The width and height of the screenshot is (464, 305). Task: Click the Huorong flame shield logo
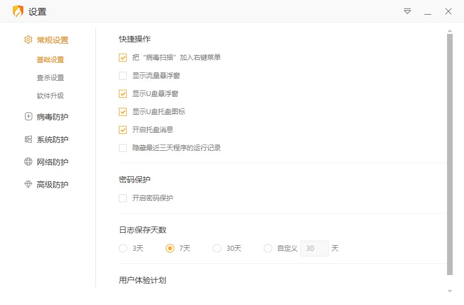coord(18,11)
